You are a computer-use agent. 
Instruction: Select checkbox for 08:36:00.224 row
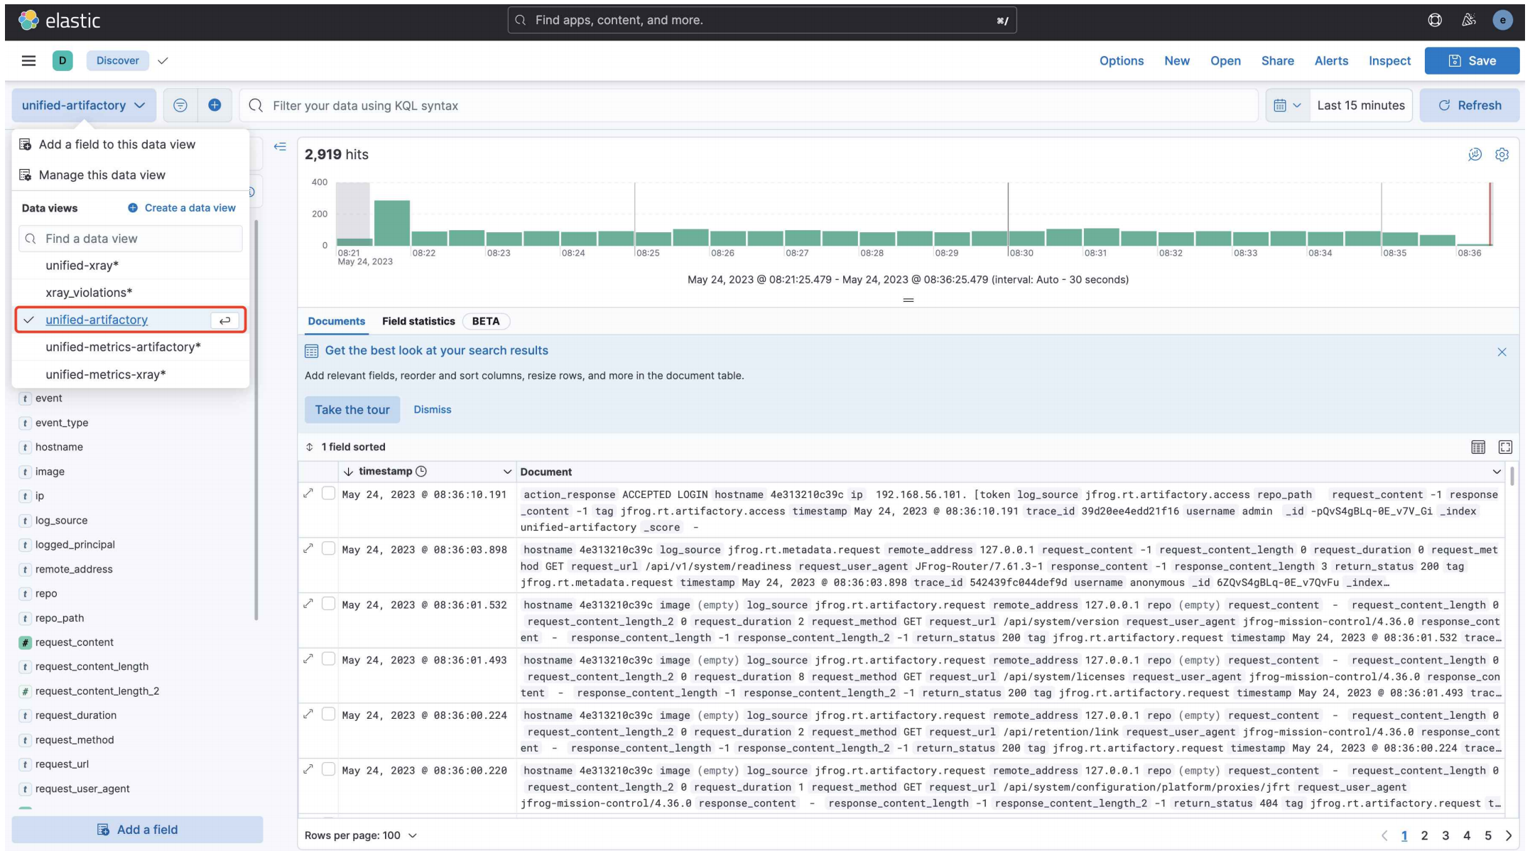click(x=328, y=714)
